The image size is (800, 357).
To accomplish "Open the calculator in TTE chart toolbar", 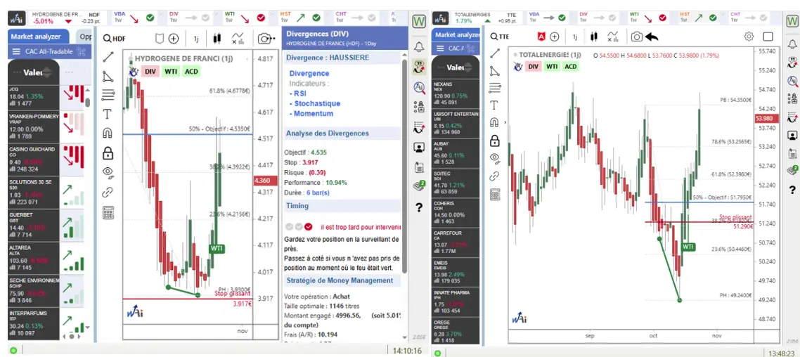I will tap(494, 194).
